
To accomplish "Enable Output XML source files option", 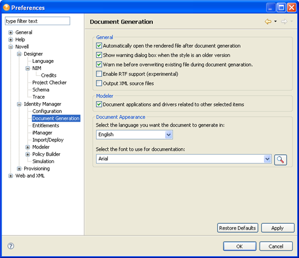I will (x=99, y=84).
